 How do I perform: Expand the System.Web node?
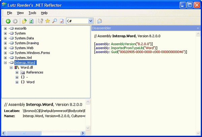[5, 48]
